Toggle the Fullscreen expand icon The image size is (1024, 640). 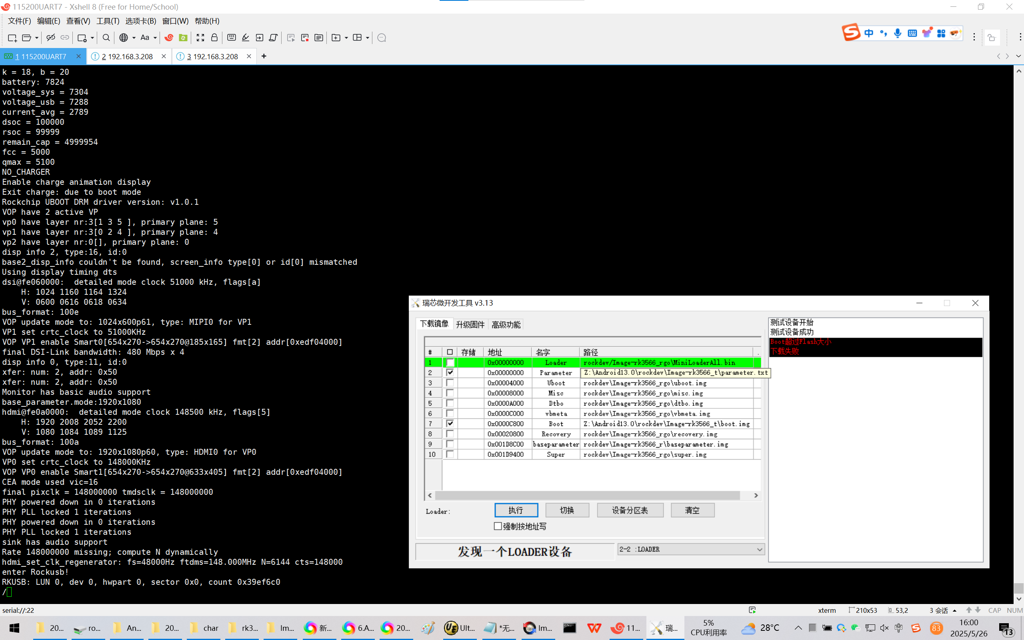tap(200, 38)
